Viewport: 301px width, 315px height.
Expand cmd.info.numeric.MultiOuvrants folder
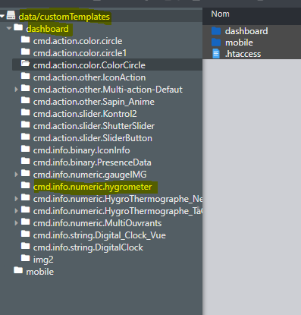click(x=16, y=223)
